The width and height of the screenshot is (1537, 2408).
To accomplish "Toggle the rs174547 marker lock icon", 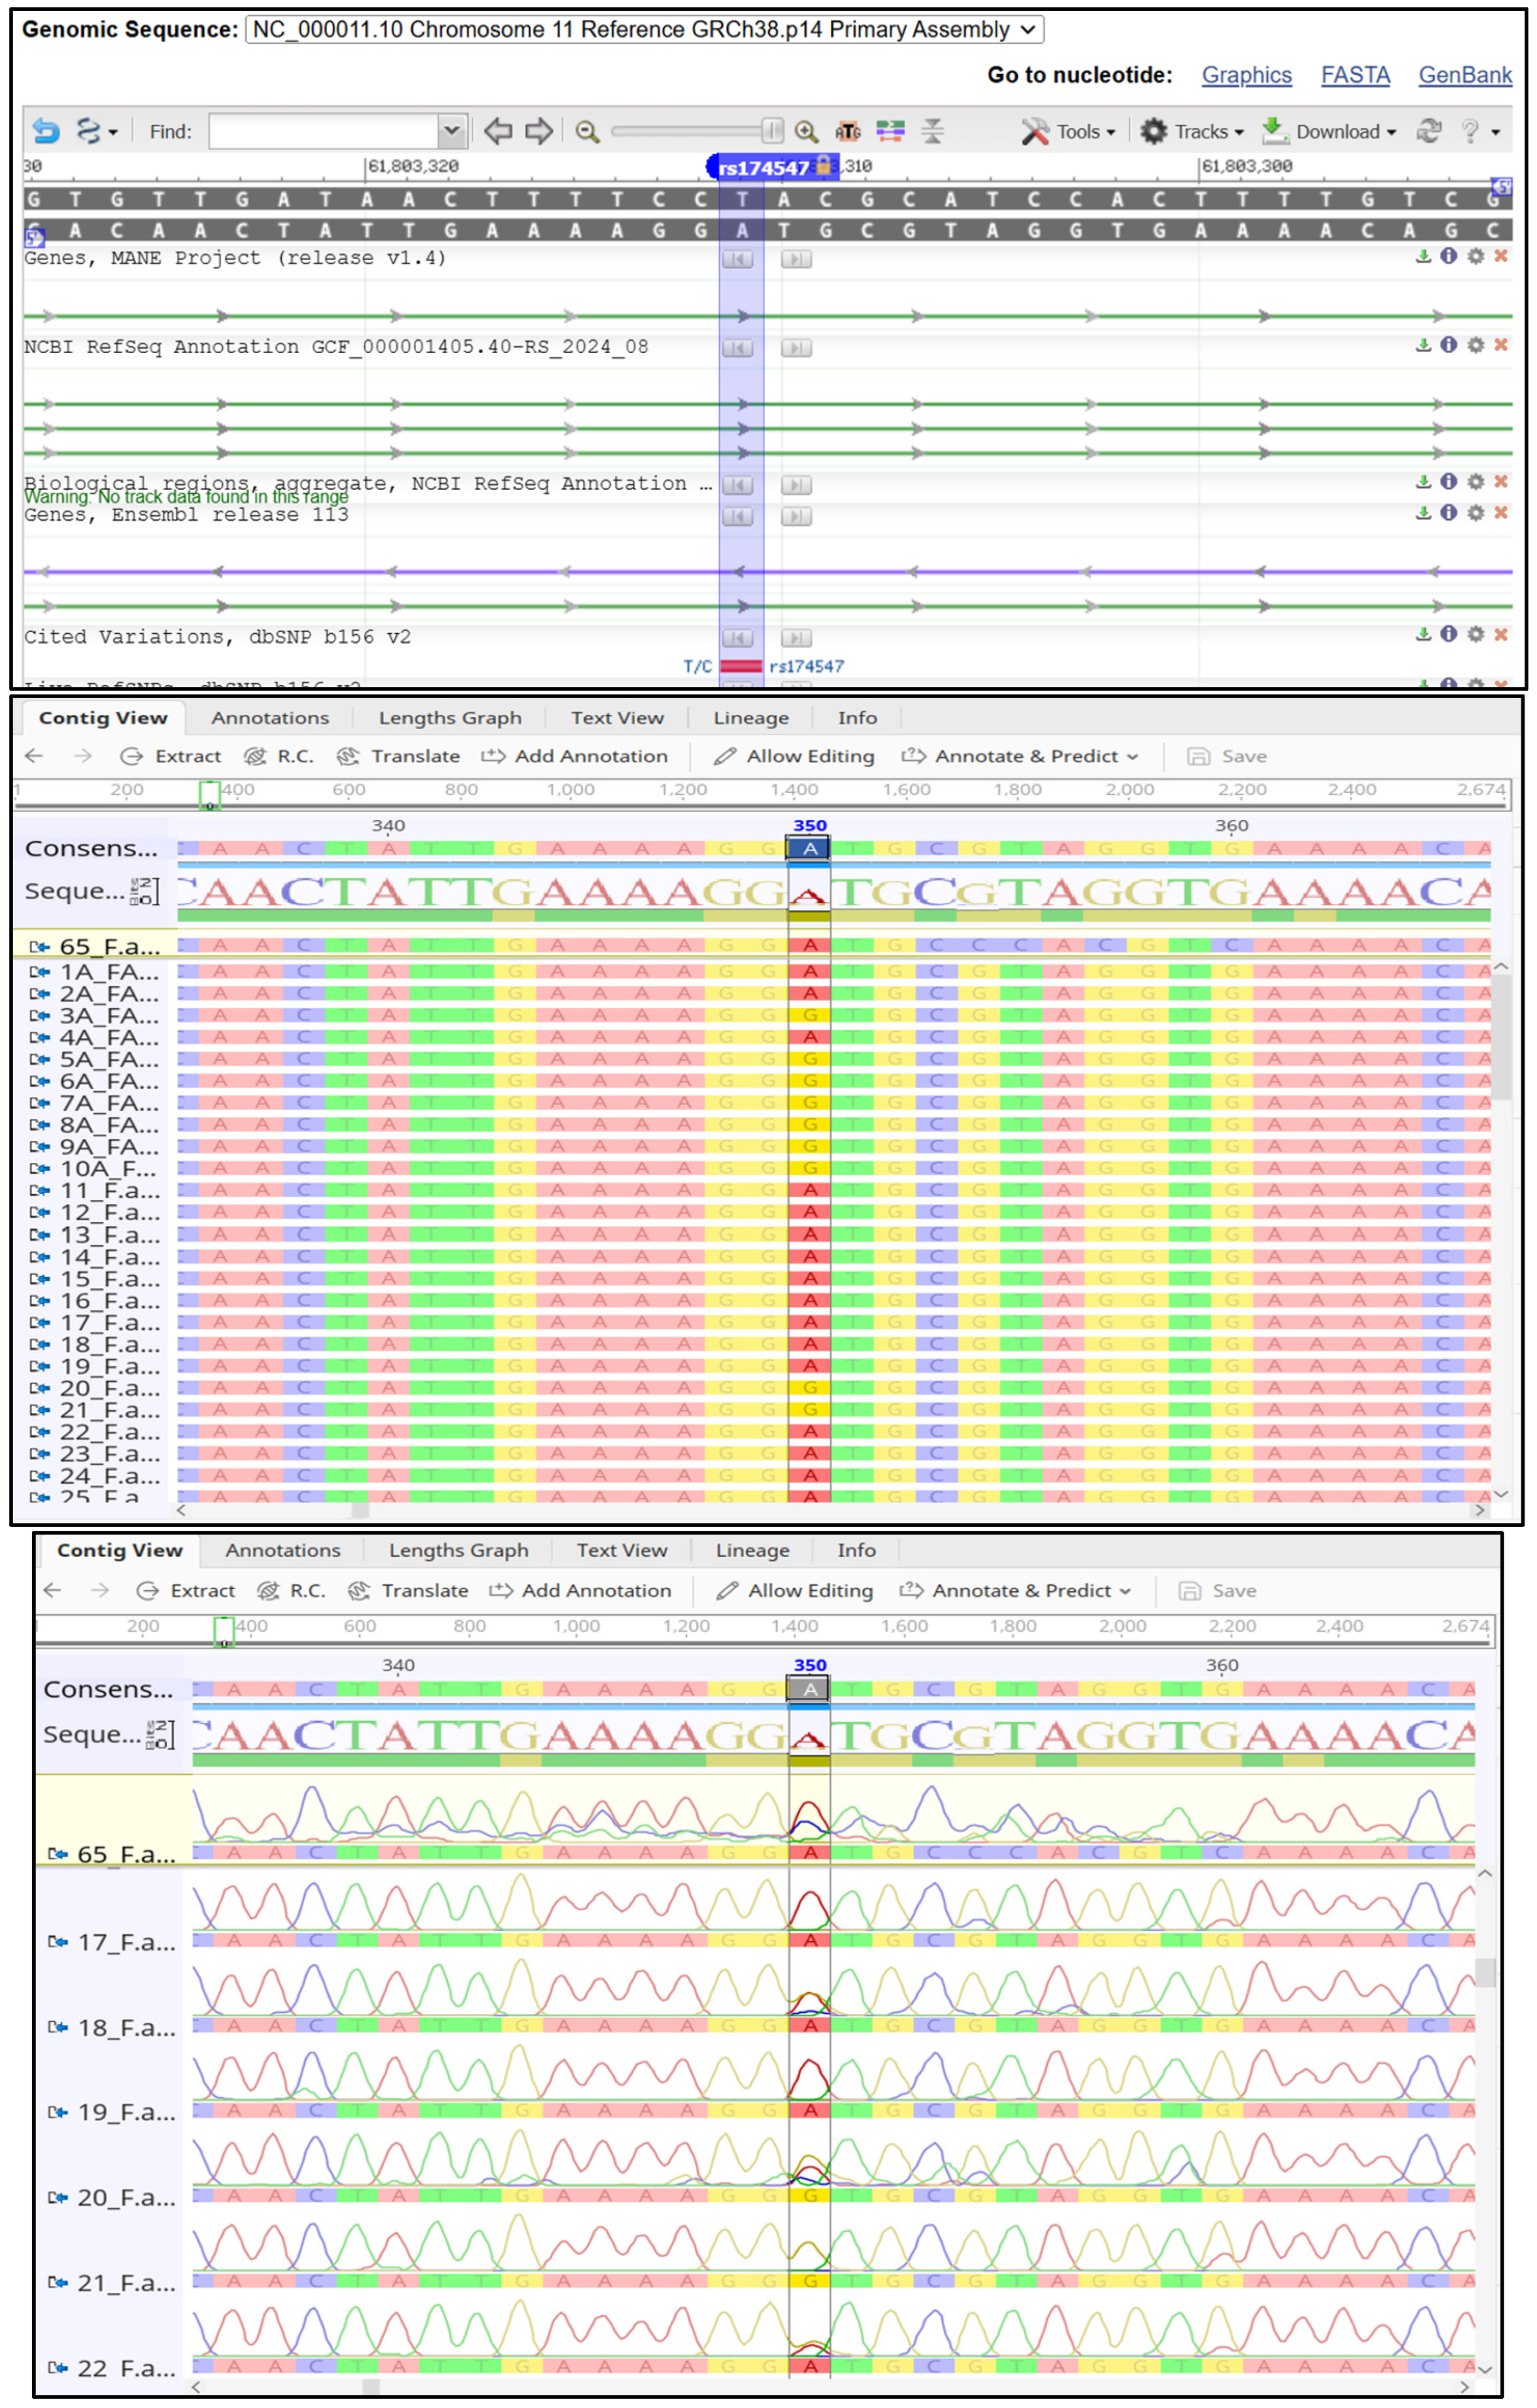I will coord(823,165).
